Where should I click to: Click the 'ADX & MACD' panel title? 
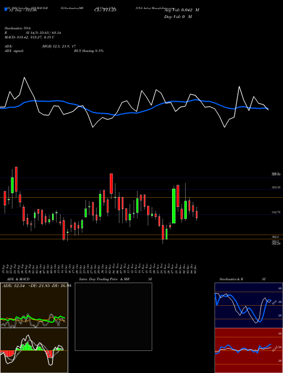coord(18,279)
